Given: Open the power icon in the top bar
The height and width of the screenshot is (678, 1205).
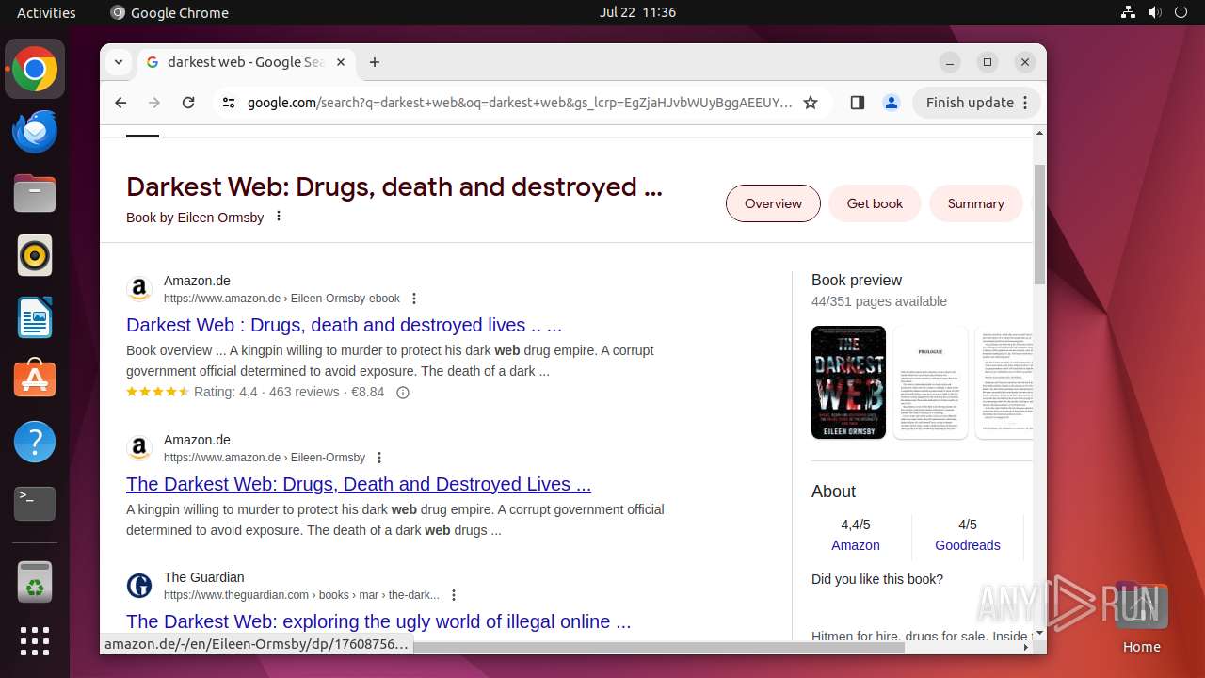Looking at the screenshot, I should point(1181,12).
